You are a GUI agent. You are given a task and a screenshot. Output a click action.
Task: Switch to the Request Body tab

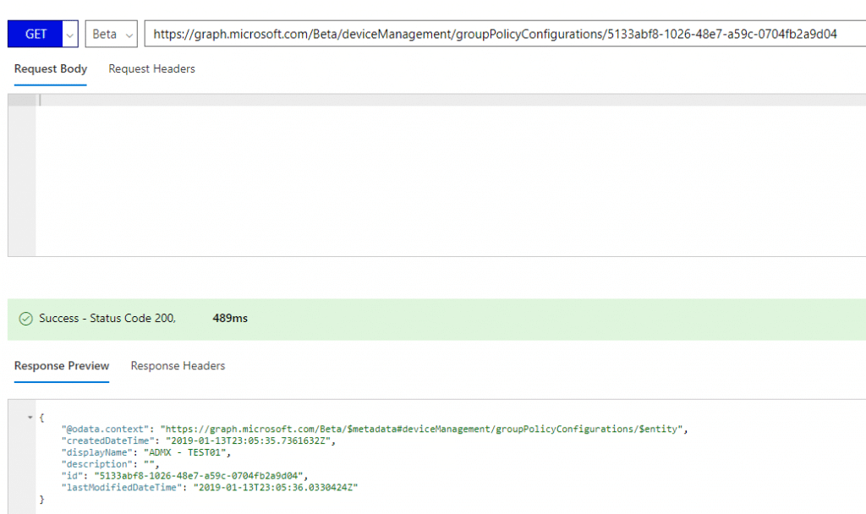coord(50,69)
